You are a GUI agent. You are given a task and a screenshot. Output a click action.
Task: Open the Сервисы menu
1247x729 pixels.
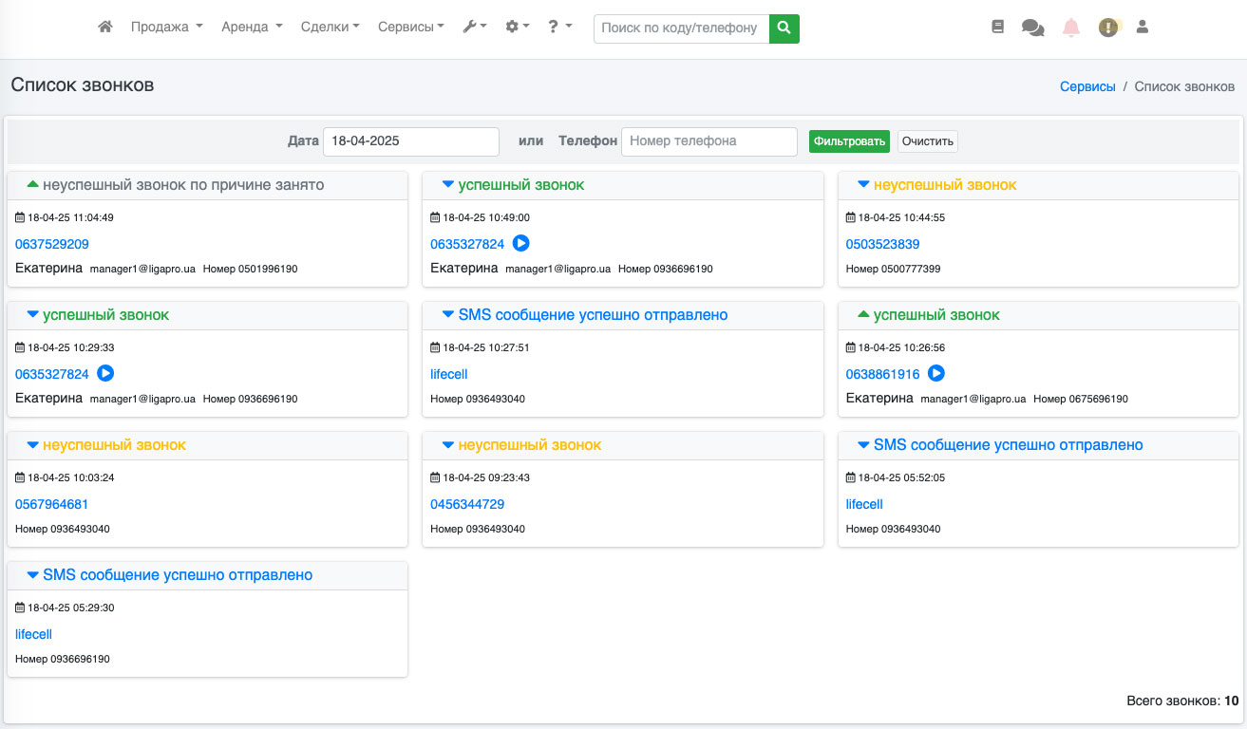tap(410, 28)
